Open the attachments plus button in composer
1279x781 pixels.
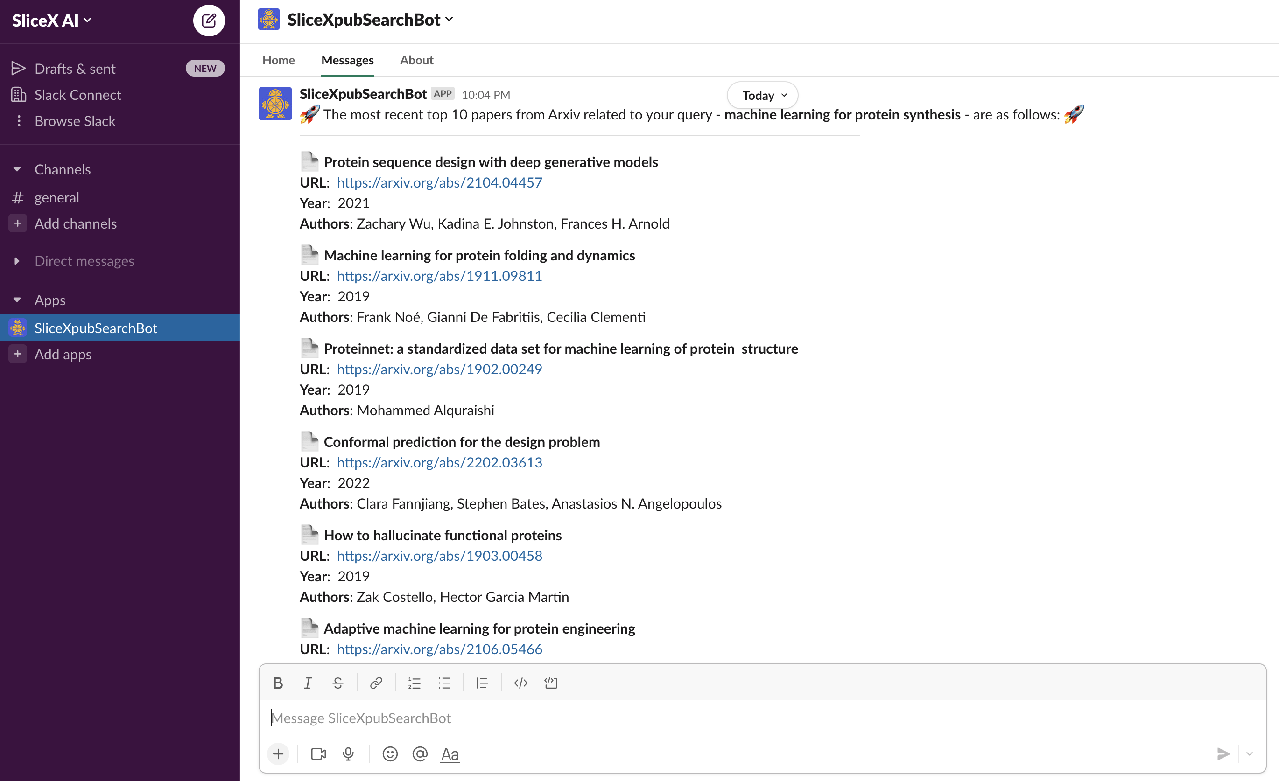click(278, 753)
